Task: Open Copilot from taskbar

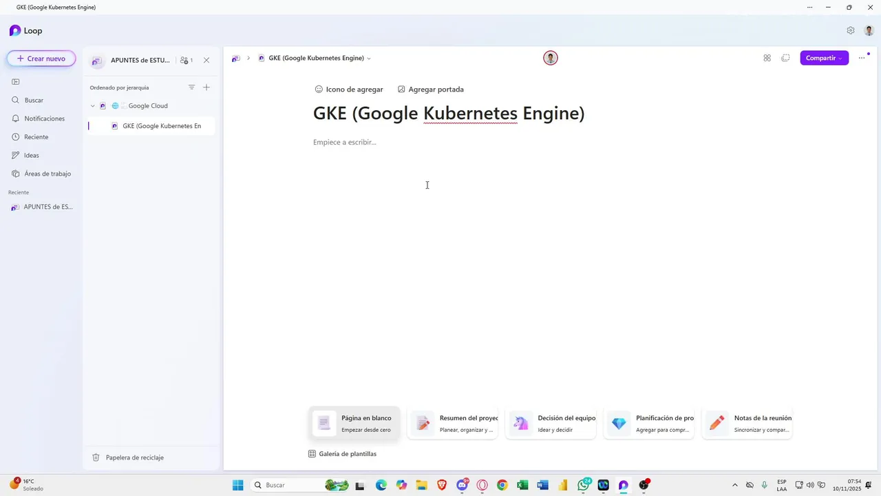Action: tap(401, 485)
